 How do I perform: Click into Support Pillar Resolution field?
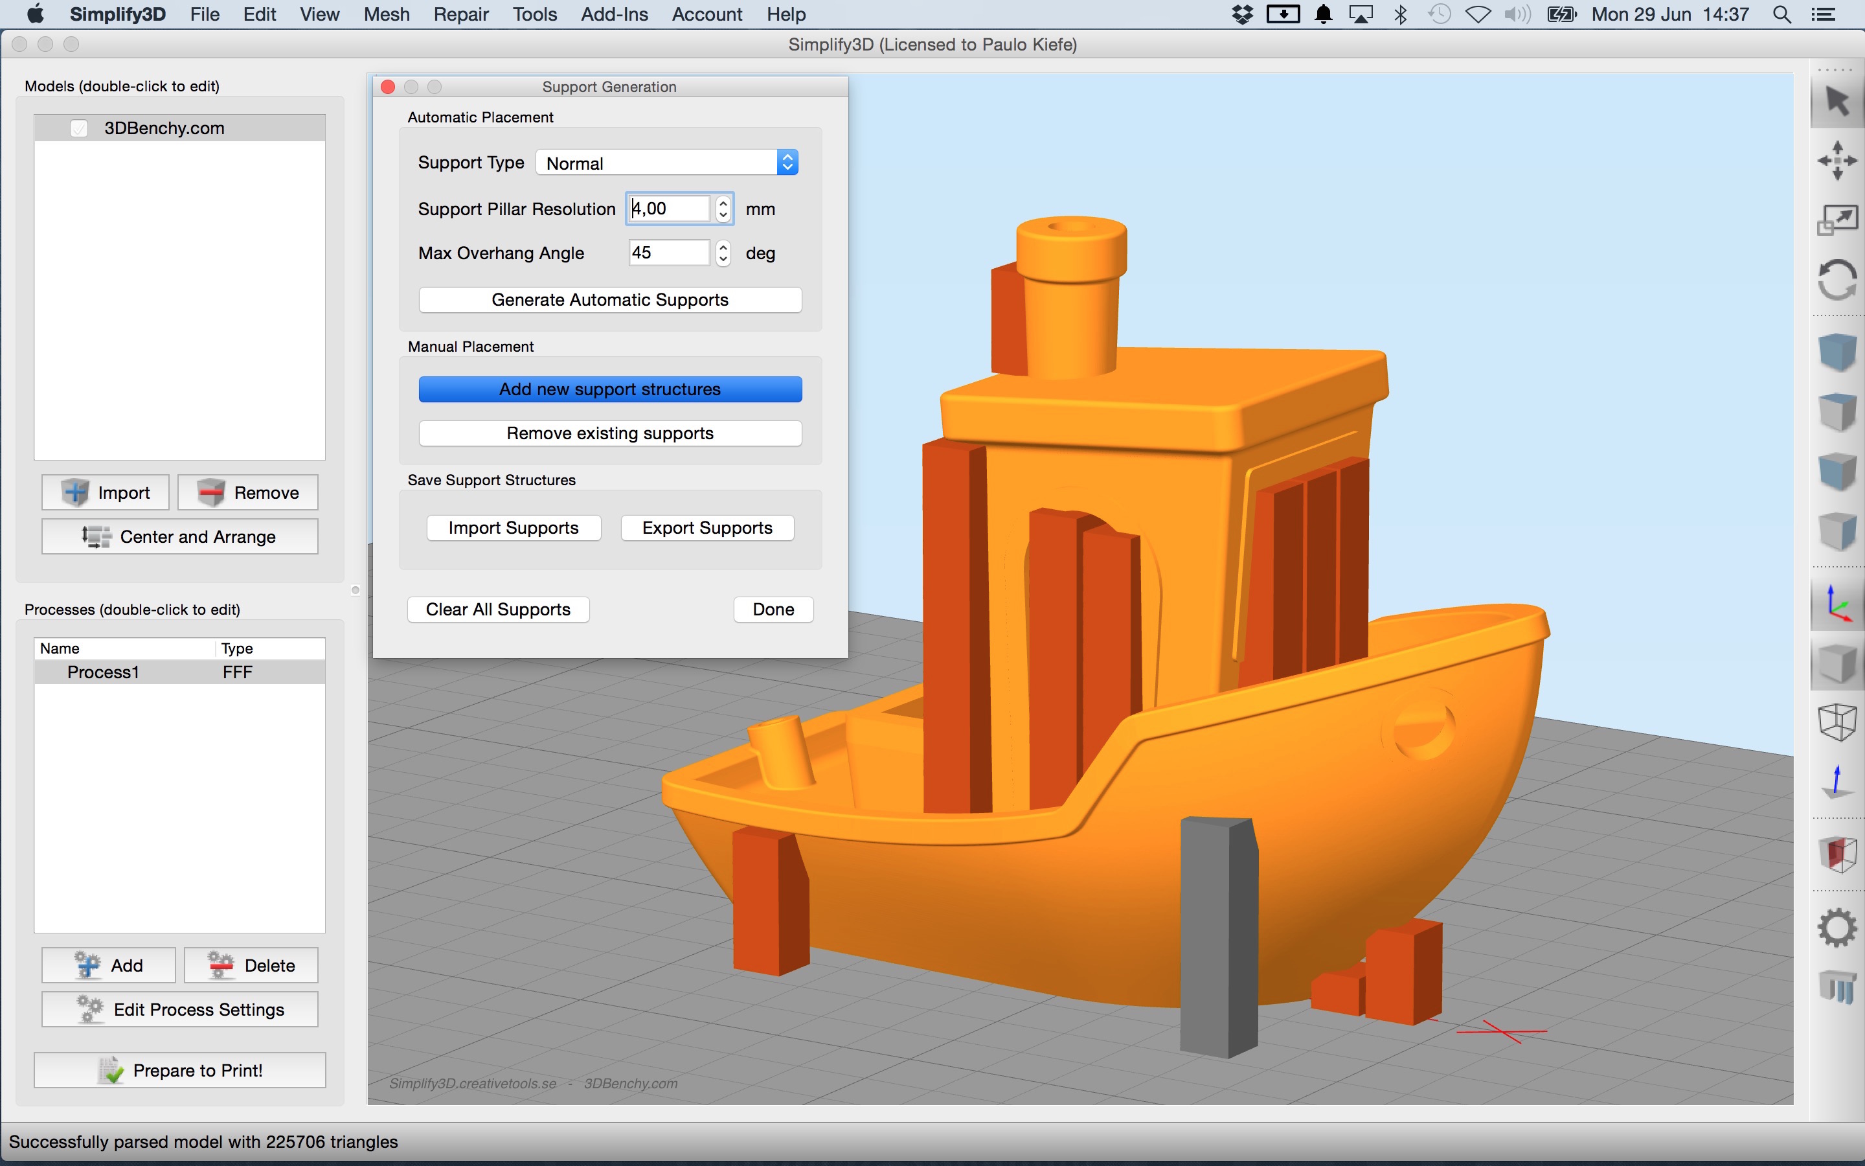point(669,209)
